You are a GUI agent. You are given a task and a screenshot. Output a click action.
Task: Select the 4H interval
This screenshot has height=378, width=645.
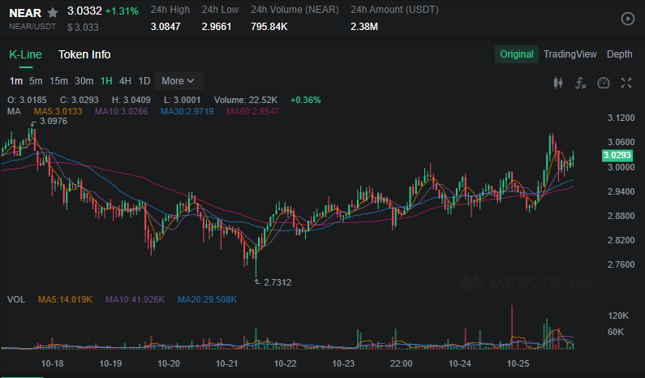click(x=125, y=81)
